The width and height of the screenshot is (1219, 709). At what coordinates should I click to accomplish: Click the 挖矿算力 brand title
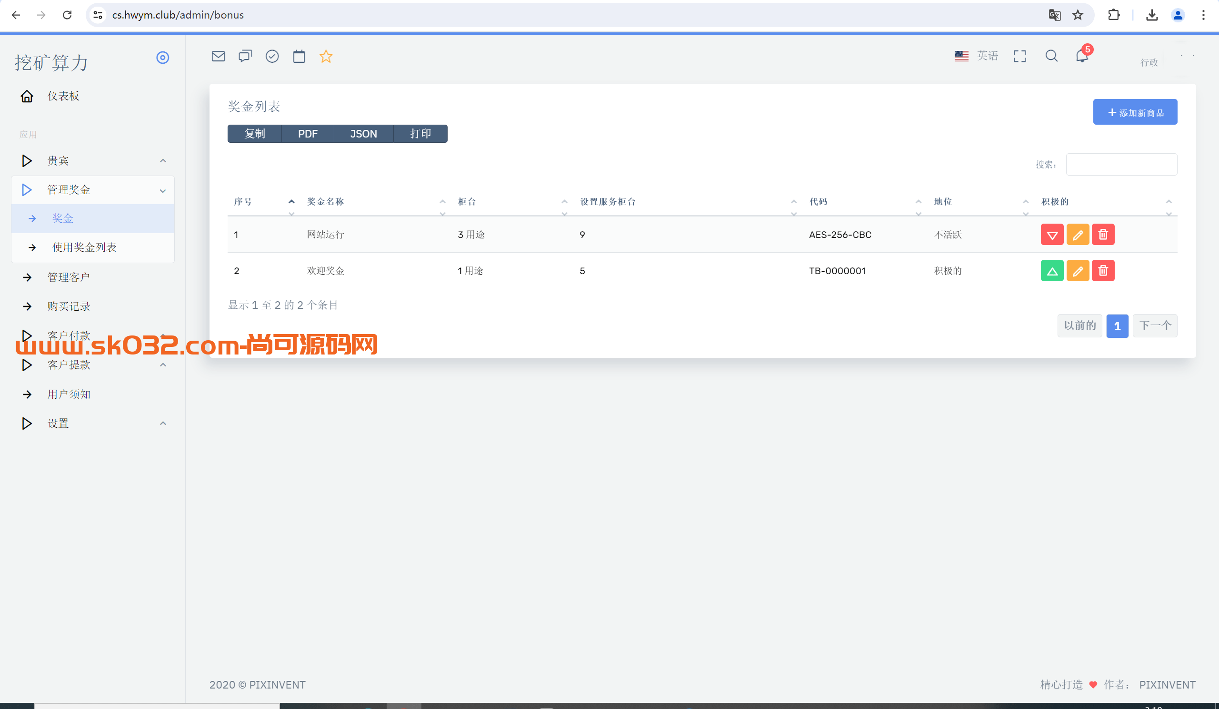(x=51, y=63)
